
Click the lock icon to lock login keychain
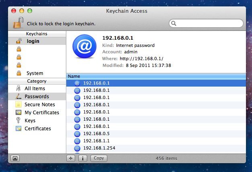click(18, 23)
